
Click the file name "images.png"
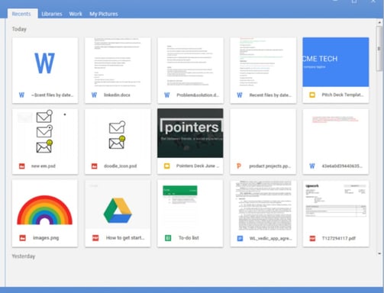click(46, 238)
